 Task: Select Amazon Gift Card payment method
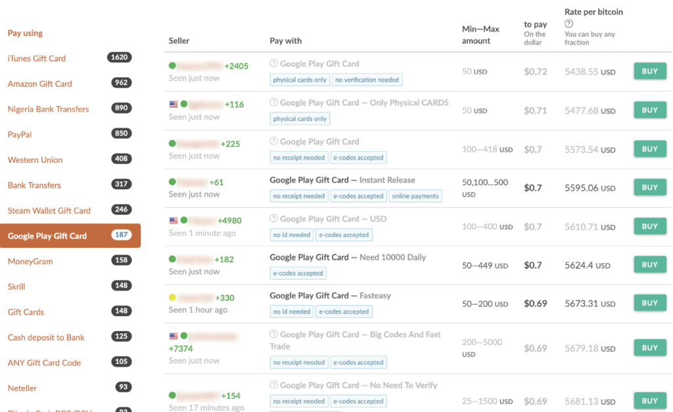point(40,83)
